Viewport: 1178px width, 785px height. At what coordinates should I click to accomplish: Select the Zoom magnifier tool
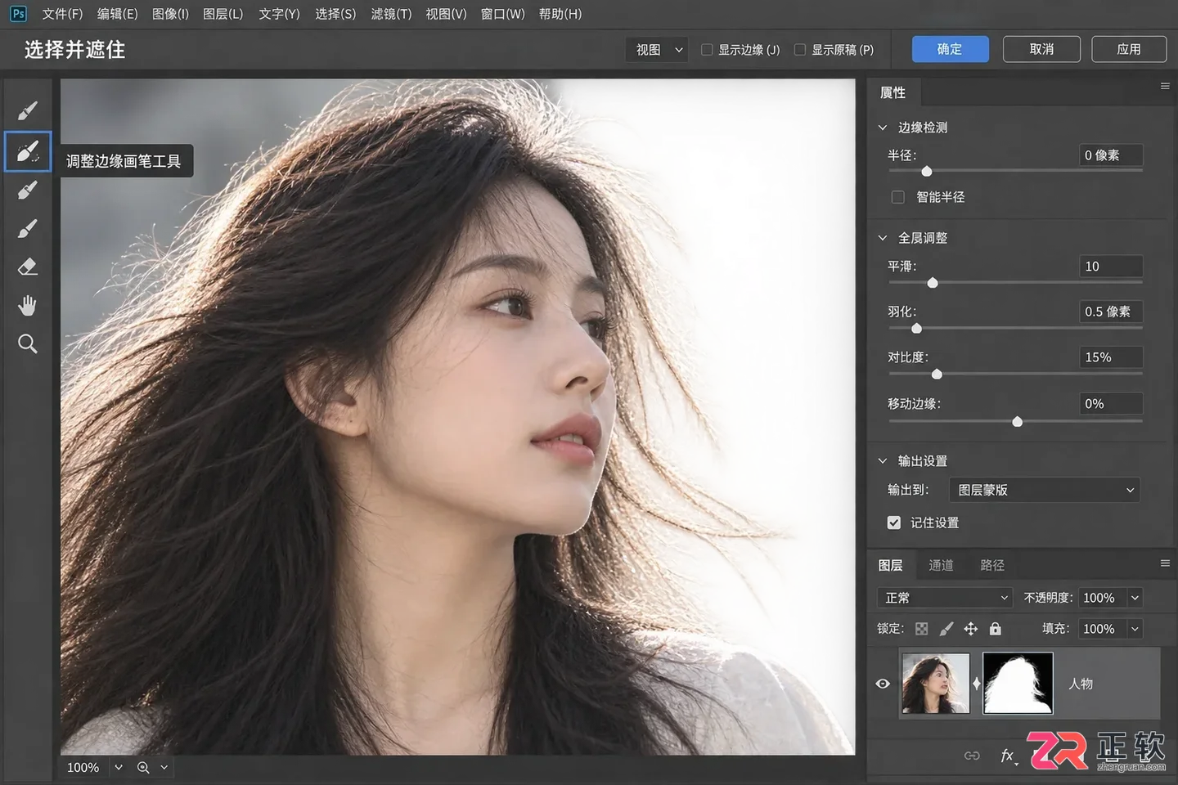[28, 343]
